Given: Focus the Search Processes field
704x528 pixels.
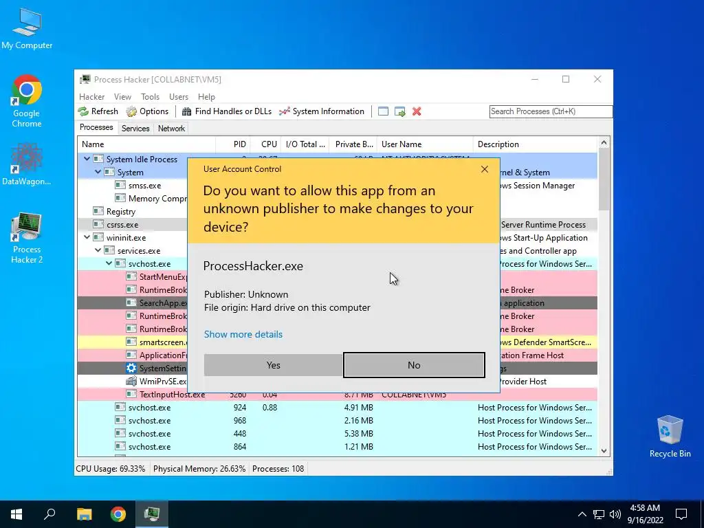Looking at the screenshot, I should point(551,111).
